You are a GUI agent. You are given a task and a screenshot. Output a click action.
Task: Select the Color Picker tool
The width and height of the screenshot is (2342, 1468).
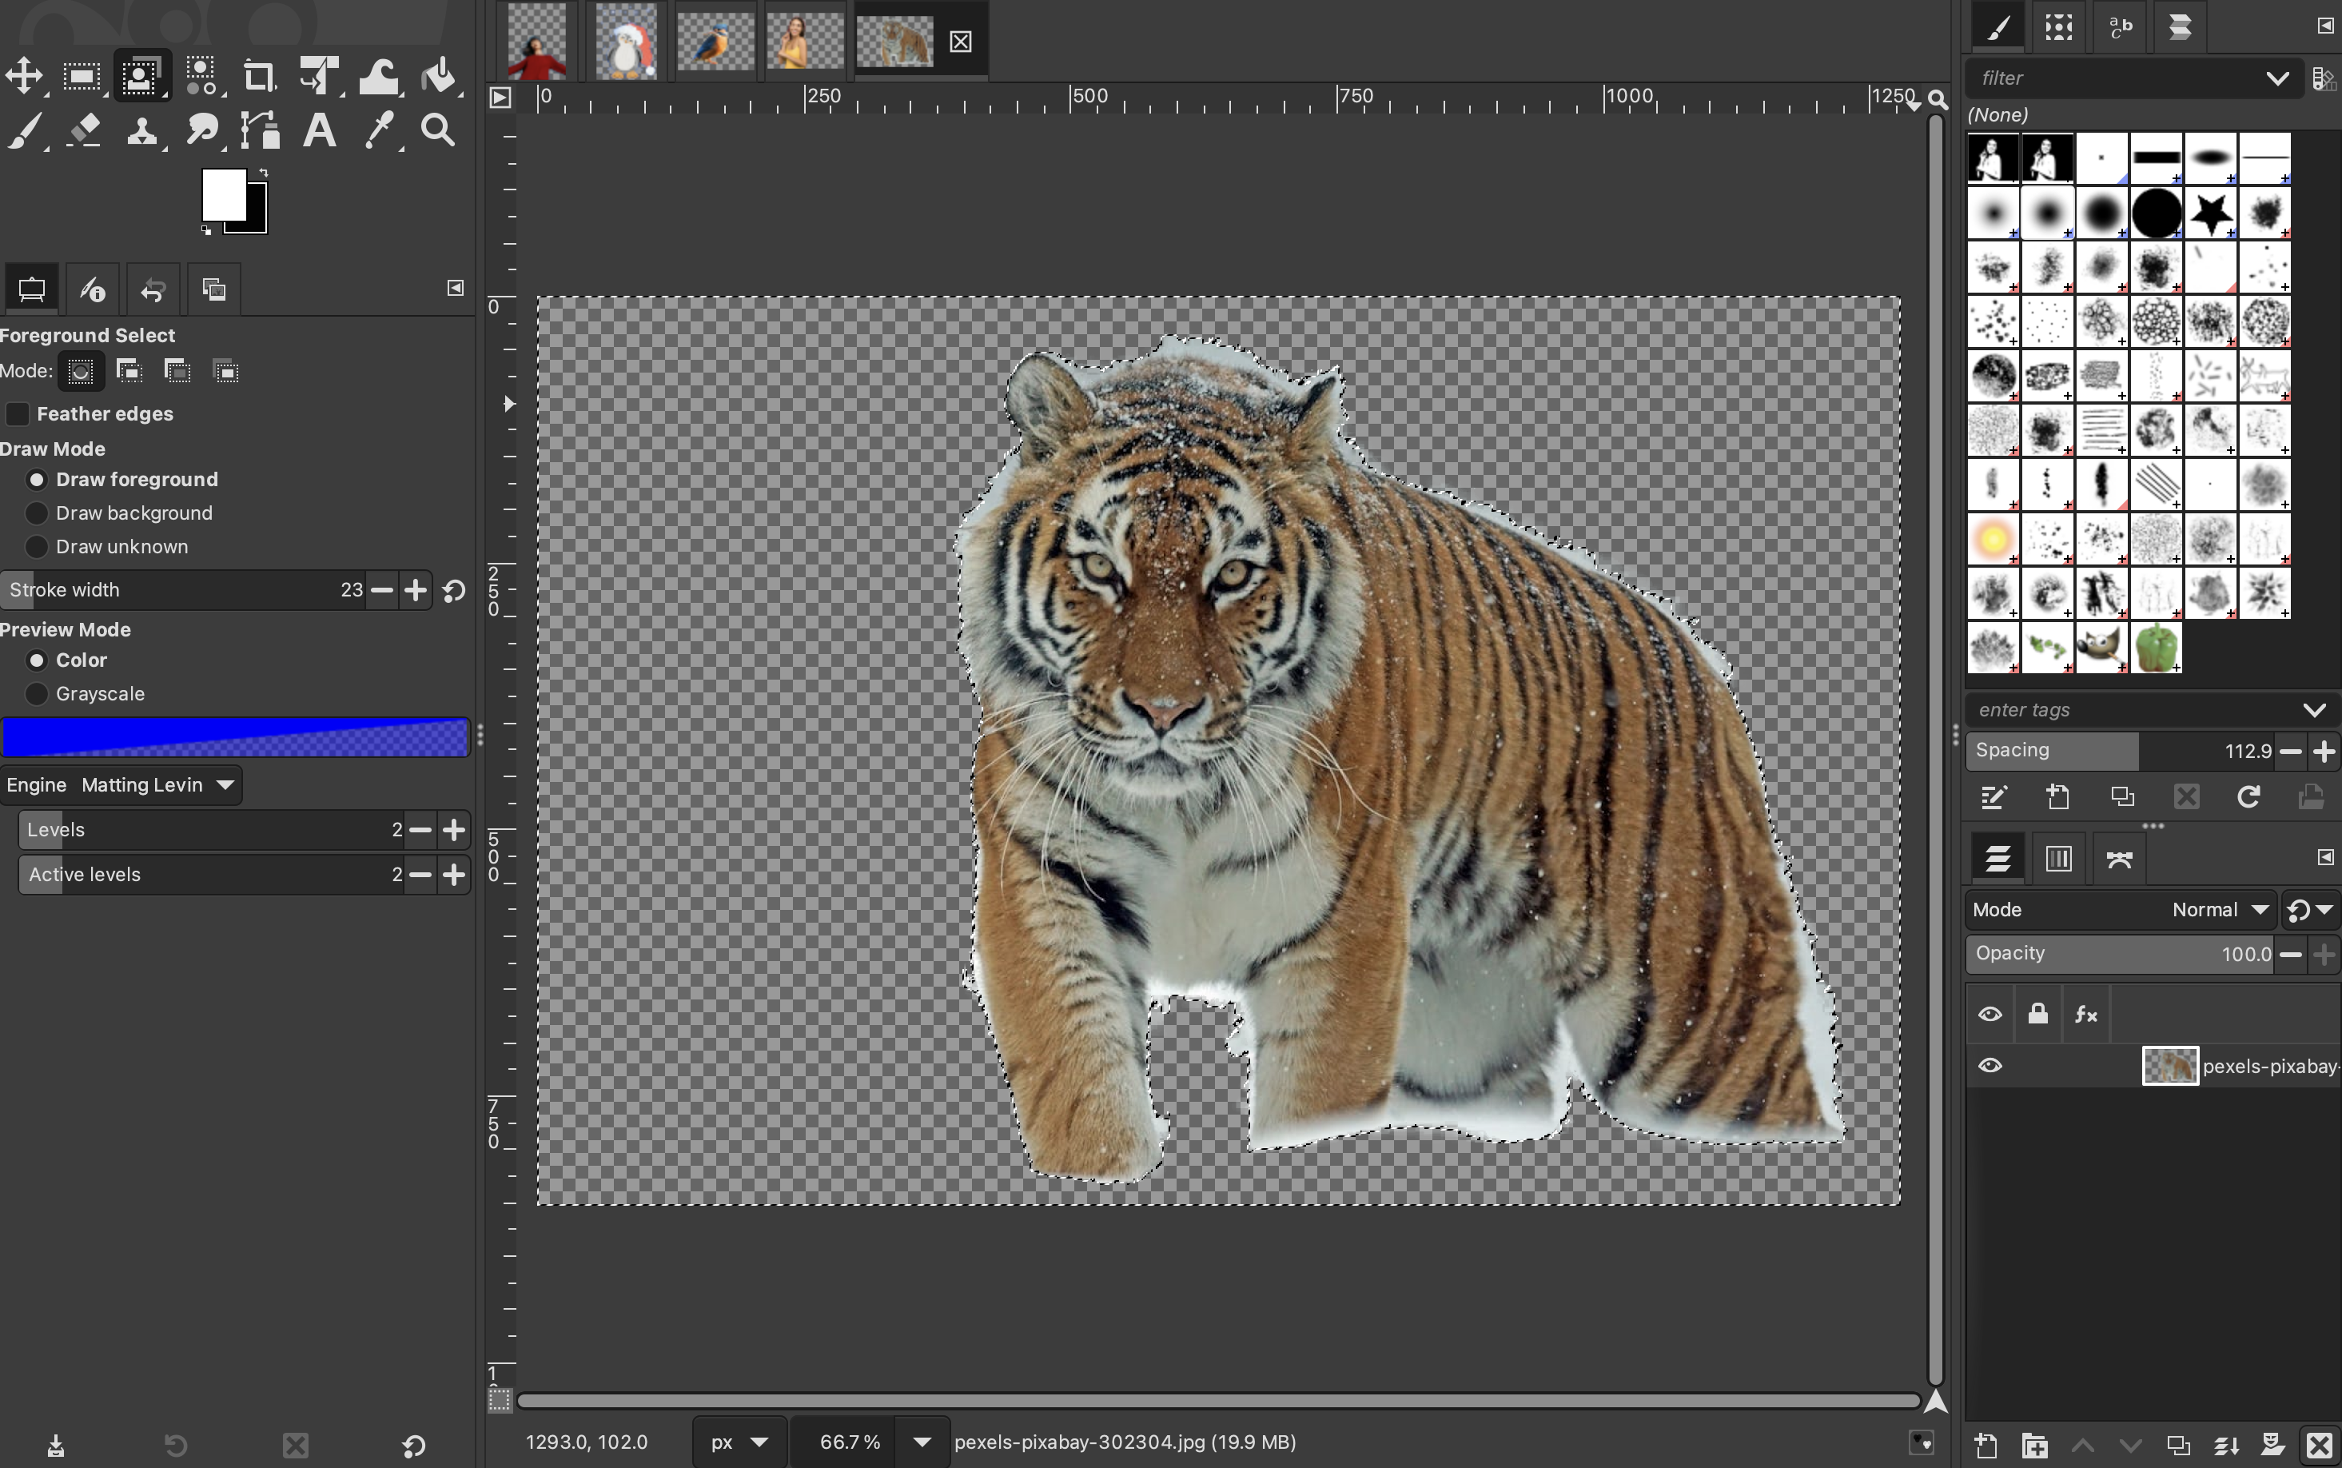pos(379,130)
